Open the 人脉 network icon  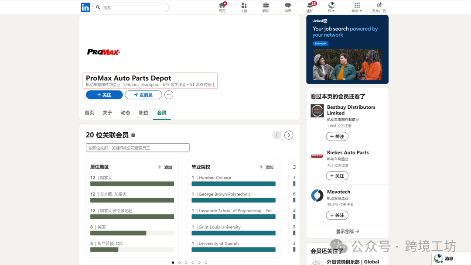(x=244, y=7)
